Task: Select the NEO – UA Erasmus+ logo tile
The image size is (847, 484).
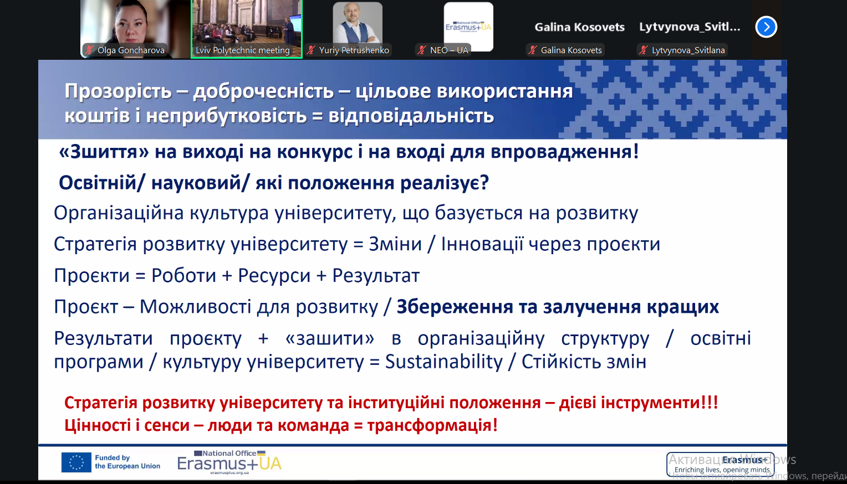Action: pos(468,25)
